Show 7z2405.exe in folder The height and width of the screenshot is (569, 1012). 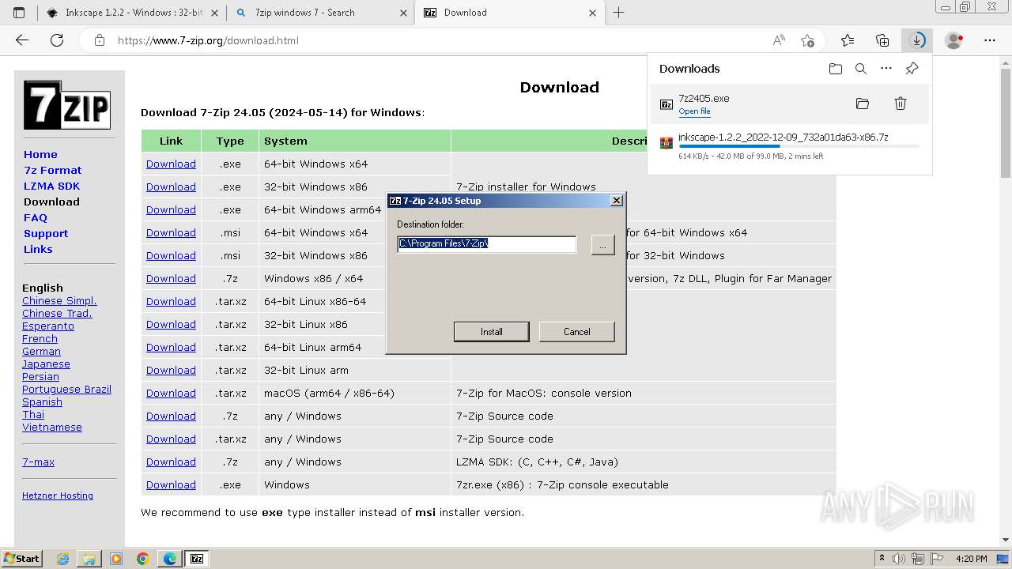863,104
